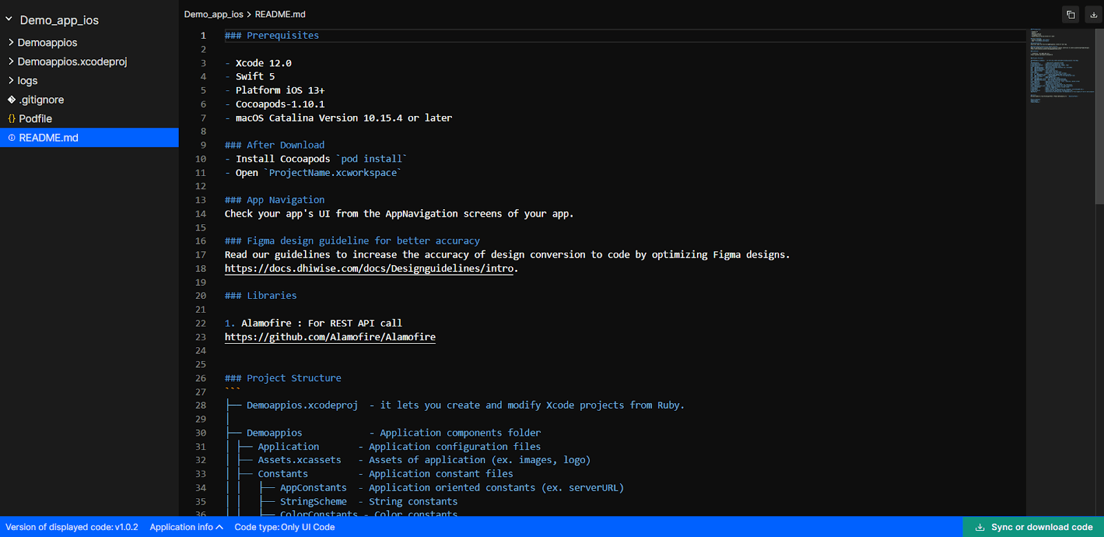Click the 'Swift 5' line
The width and height of the screenshot is (1104, 537).
[x=255, y=77]
